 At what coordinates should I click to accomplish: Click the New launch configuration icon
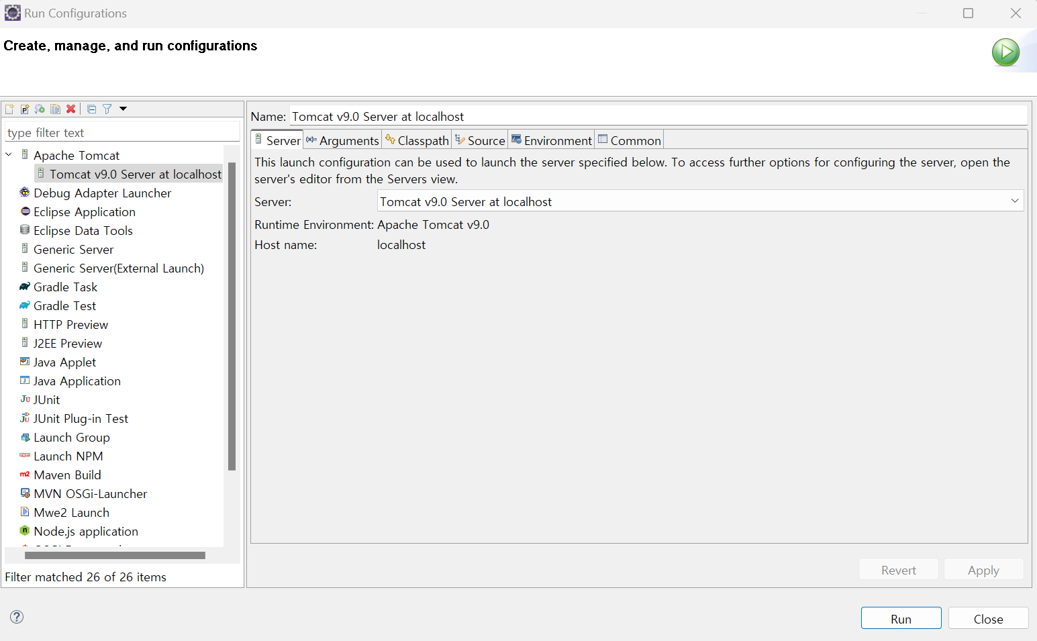click(x=9, y=109)
